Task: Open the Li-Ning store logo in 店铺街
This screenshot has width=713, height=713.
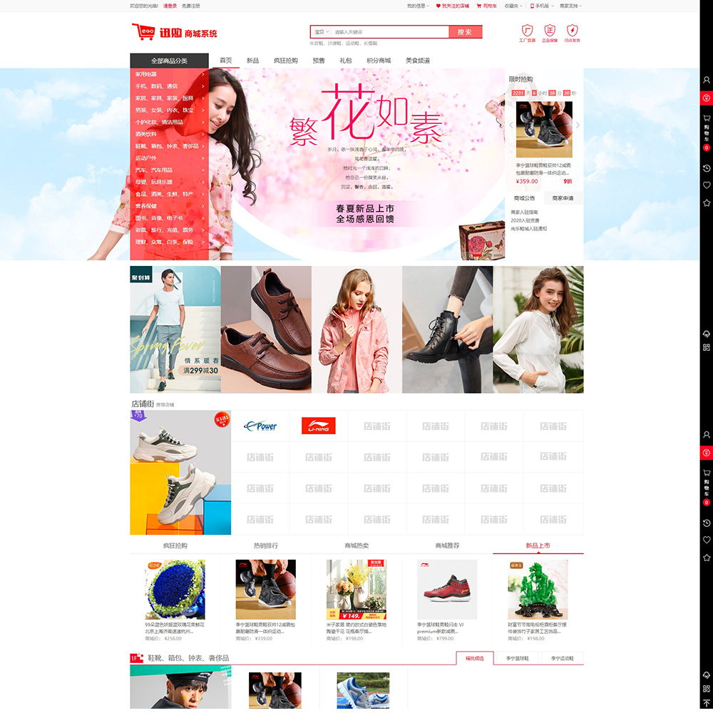Action: 318,426
